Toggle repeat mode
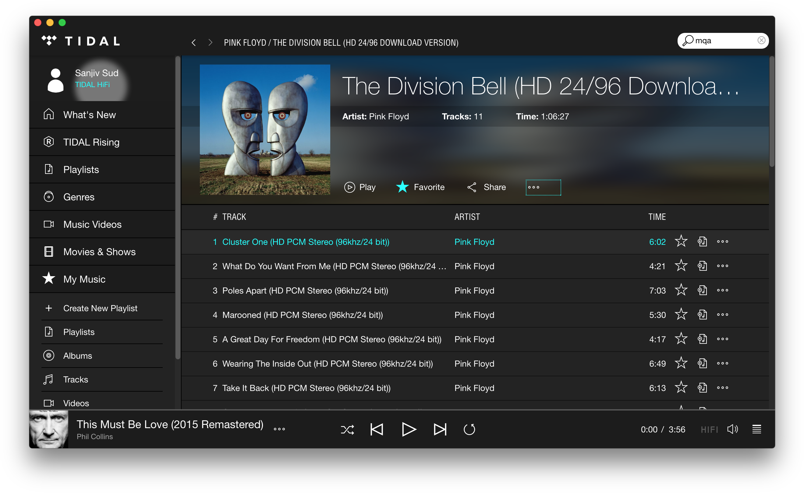Viewport: 804px width, 493px height. 469,429
